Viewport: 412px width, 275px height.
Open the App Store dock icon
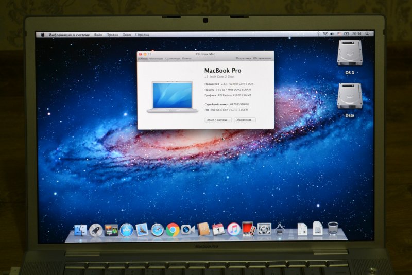[127, 230]
